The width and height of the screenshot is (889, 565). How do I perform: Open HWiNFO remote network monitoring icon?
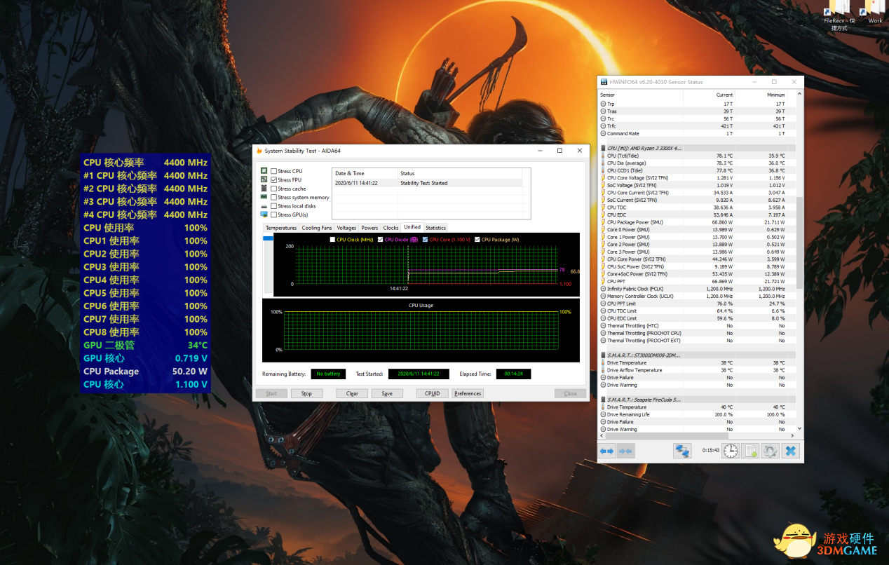tap(681, 451)
